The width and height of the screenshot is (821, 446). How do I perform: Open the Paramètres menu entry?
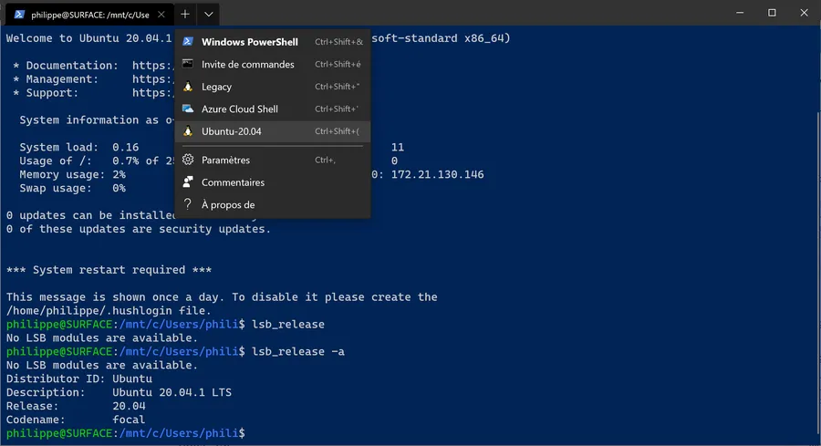coord(225,160)
